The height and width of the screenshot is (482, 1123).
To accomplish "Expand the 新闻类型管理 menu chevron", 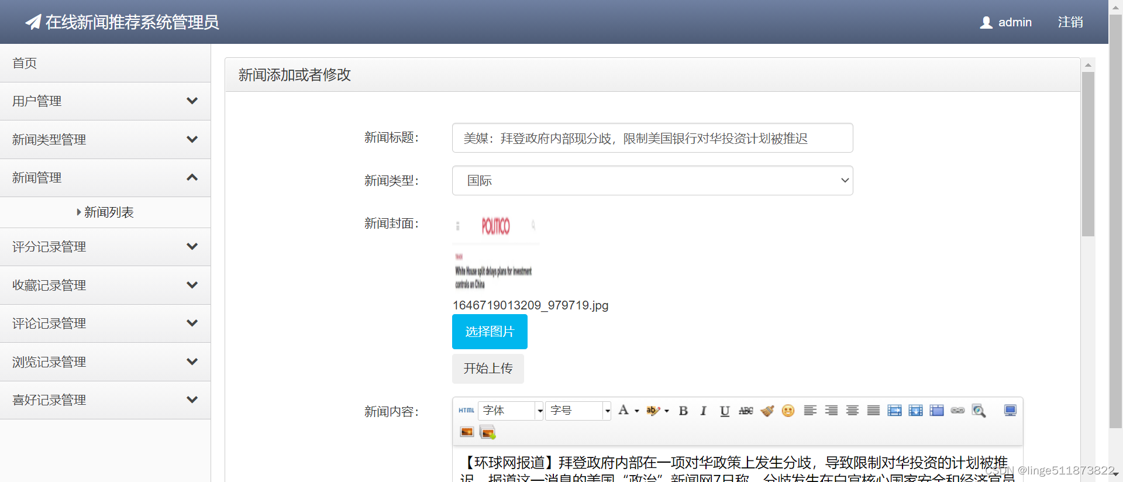I will point(192,139).
